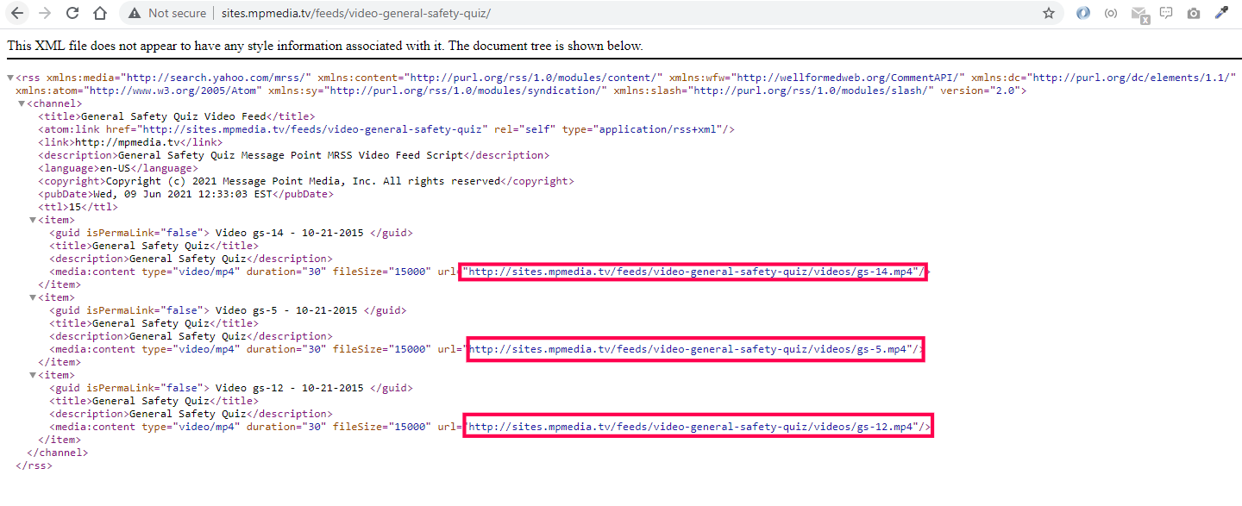Open the blue circular extension icon

1083,13
